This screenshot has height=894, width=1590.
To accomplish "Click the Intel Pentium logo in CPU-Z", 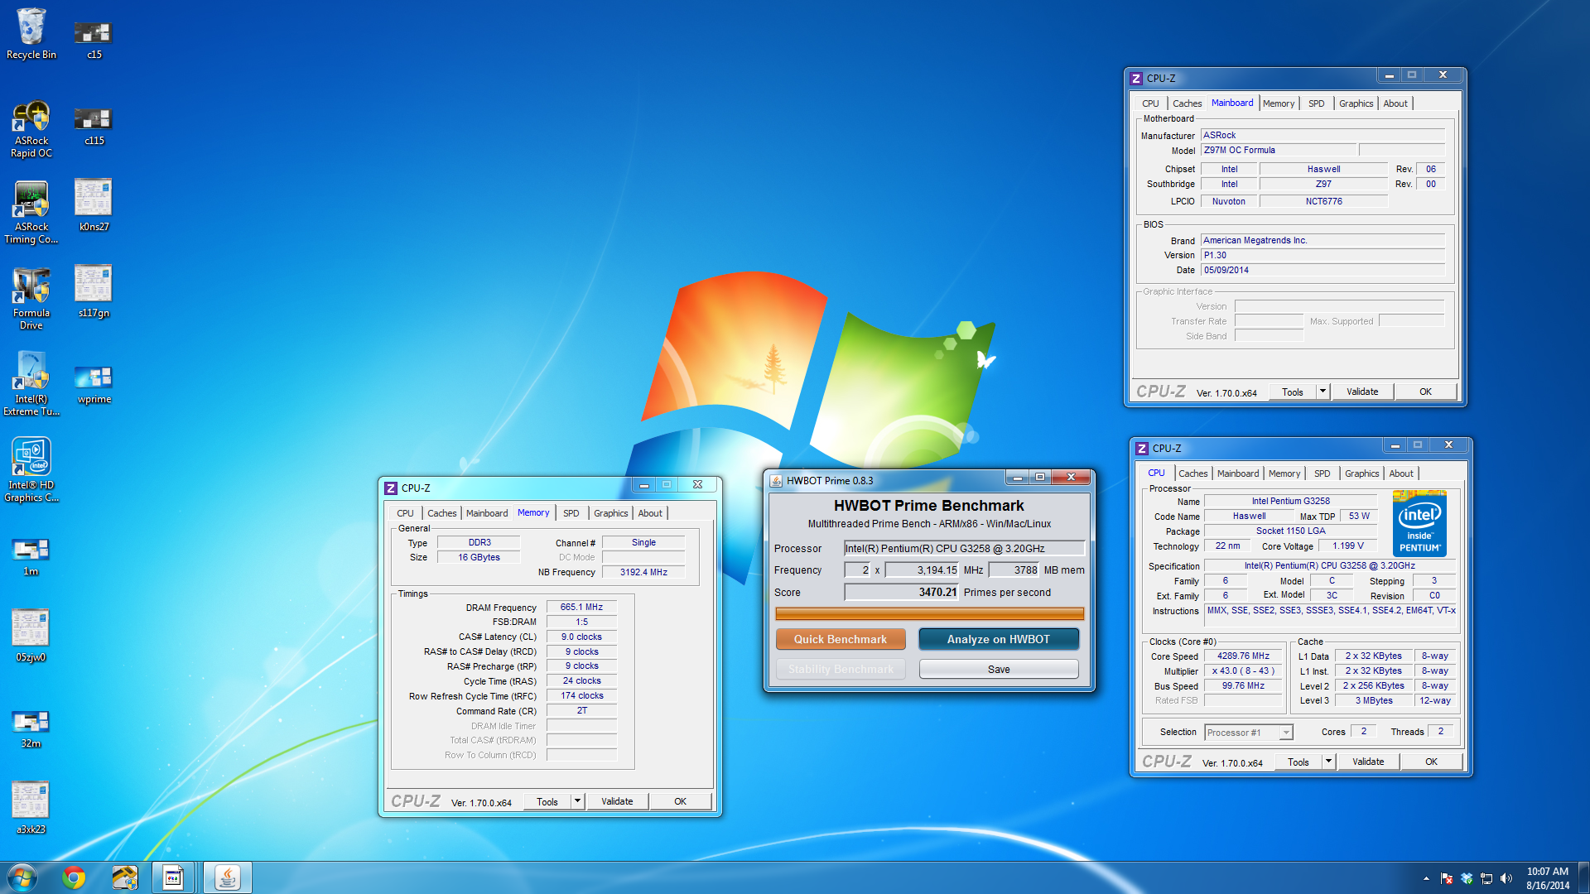I will pyautogui.click(x=1419, y=523).
